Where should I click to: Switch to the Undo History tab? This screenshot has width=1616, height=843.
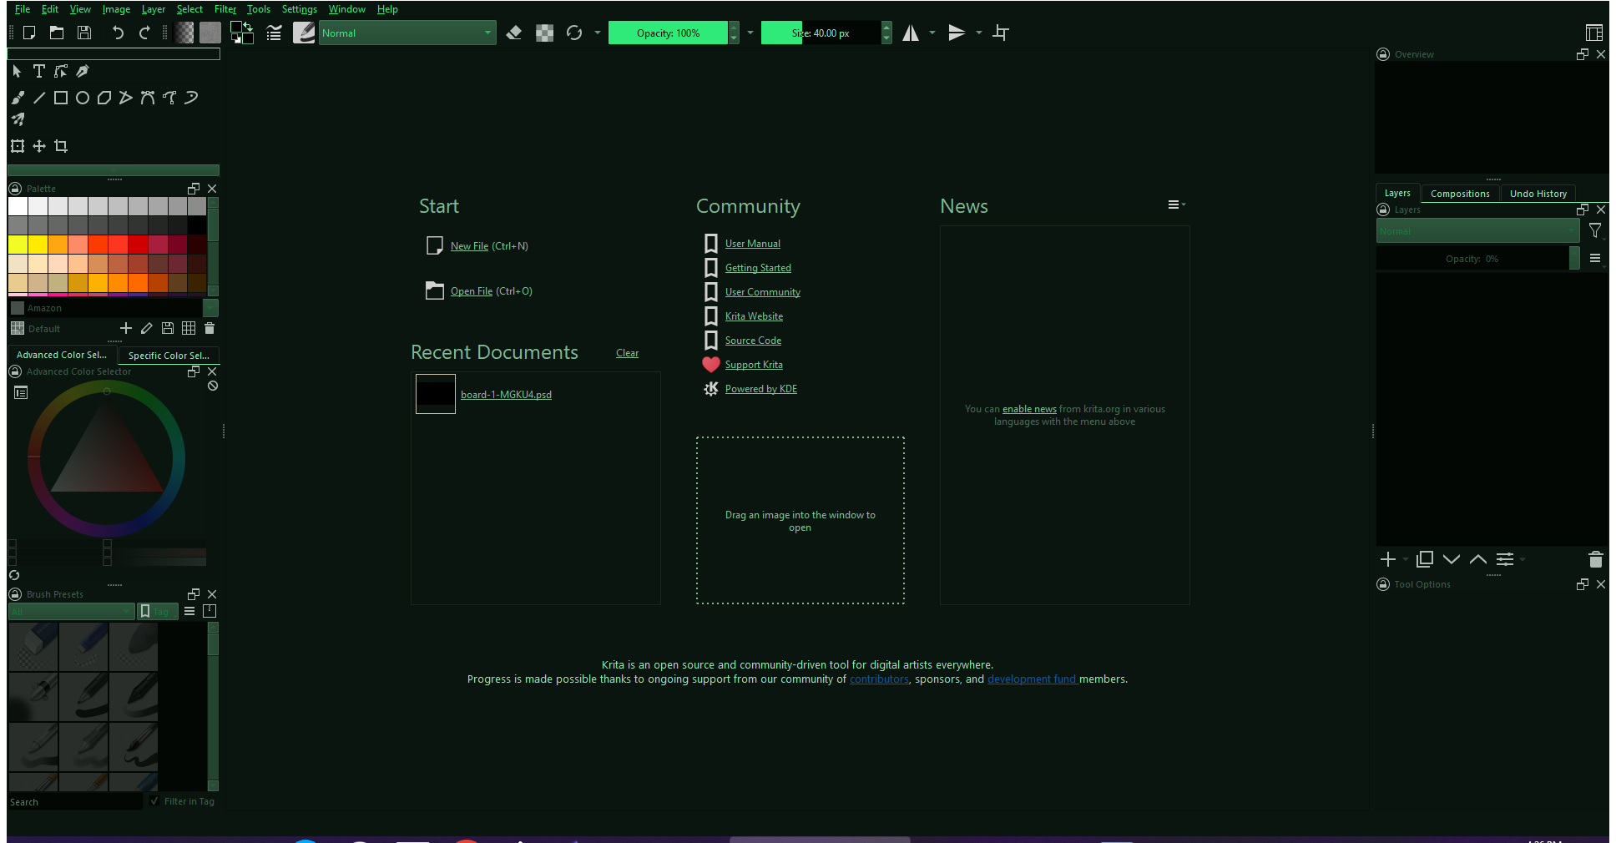1538,194
